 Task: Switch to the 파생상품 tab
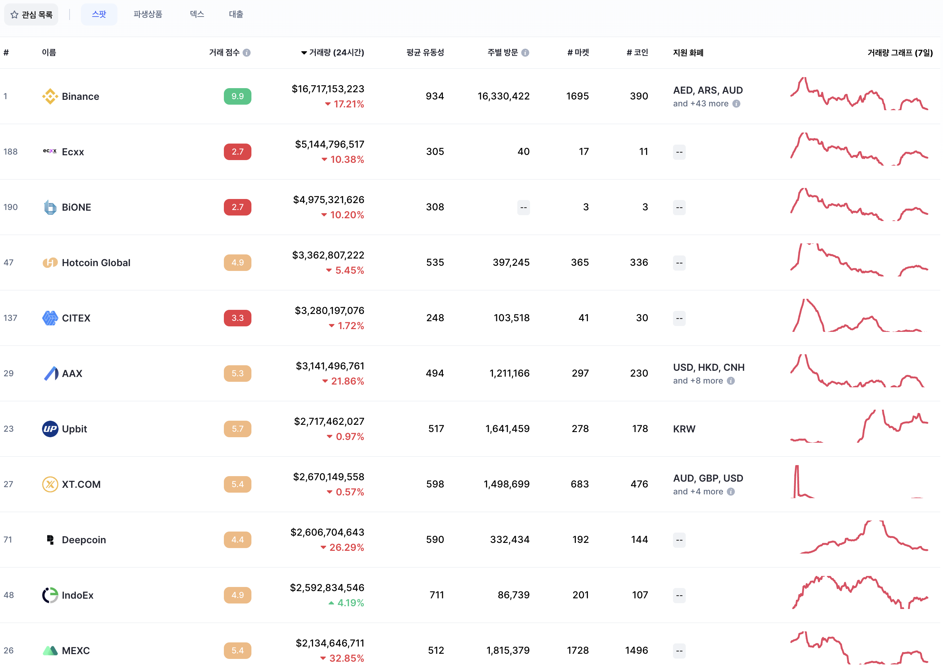tap(148, 14)
